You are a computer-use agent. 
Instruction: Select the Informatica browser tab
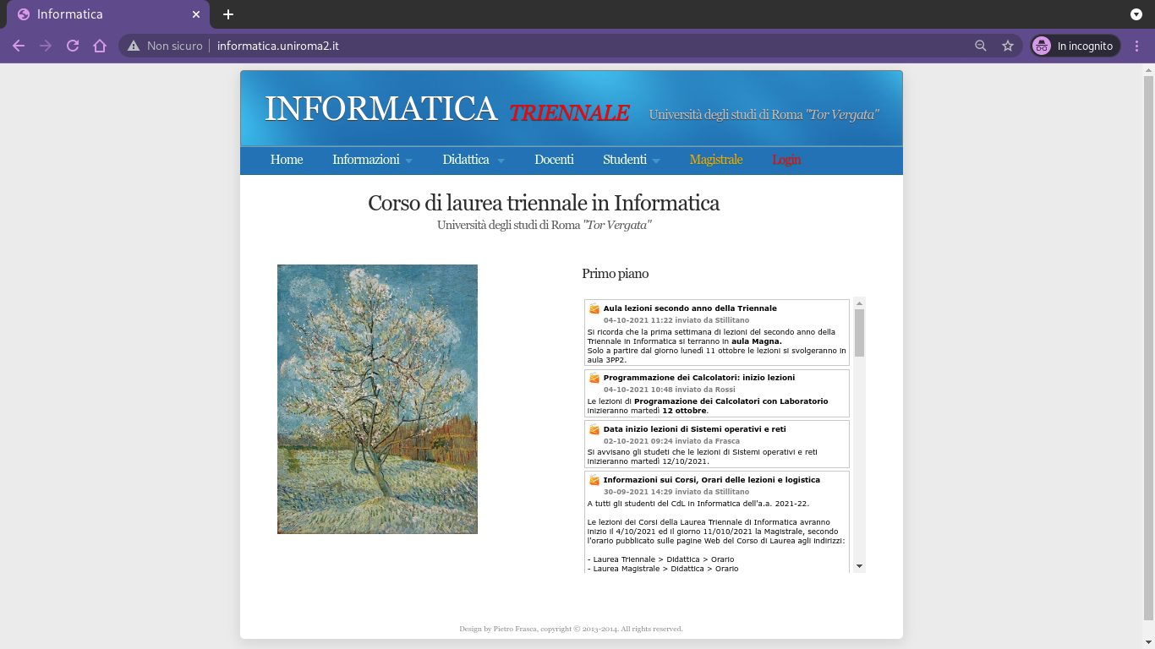[x=107, y=14]
